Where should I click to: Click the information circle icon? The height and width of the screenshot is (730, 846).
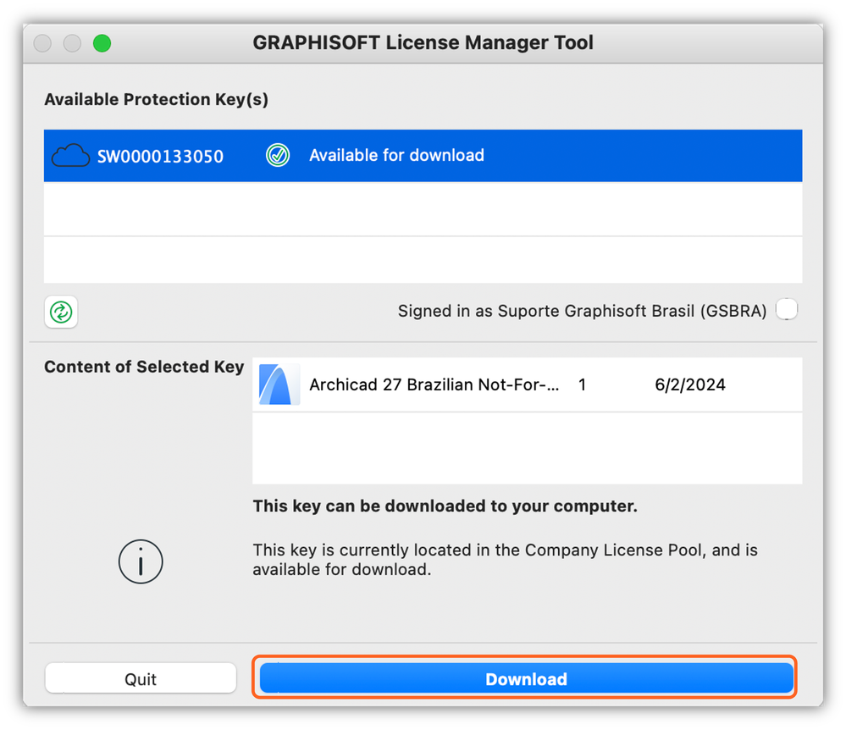(x=141, y=561)
